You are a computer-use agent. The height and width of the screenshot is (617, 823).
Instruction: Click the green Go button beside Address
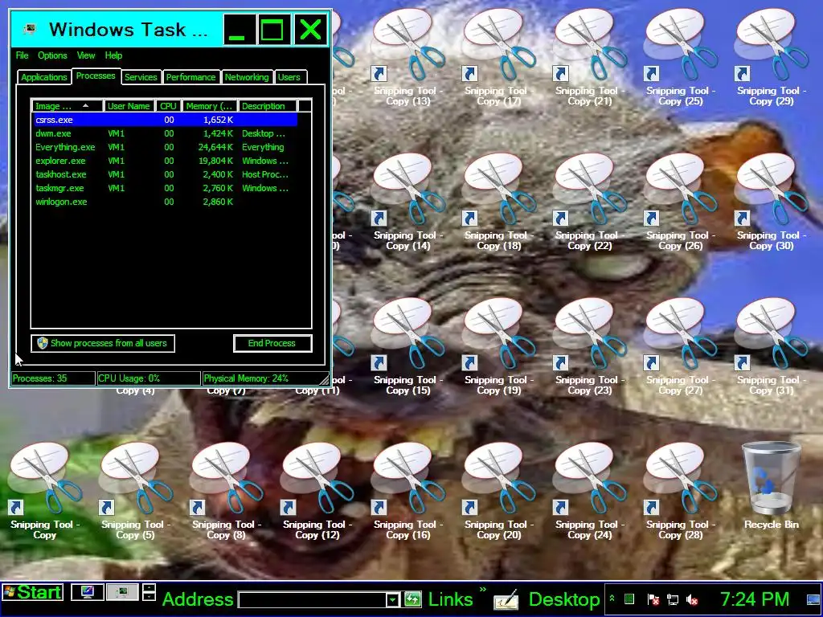(x=413, y=599)
